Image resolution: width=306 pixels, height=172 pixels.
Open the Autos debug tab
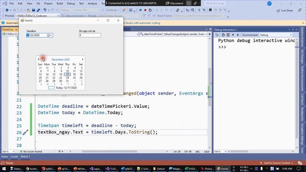tap(5, 157)
